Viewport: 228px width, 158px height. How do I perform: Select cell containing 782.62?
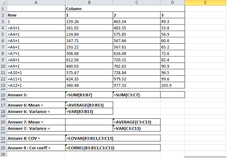(x=137, y=66)
